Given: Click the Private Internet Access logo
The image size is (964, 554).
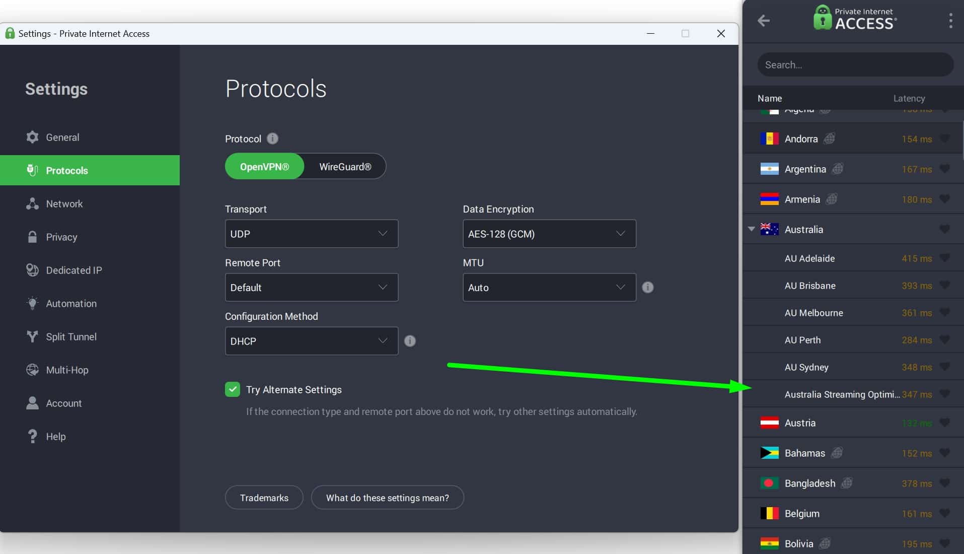Looking at the screenshot, I should click(855, 18).
